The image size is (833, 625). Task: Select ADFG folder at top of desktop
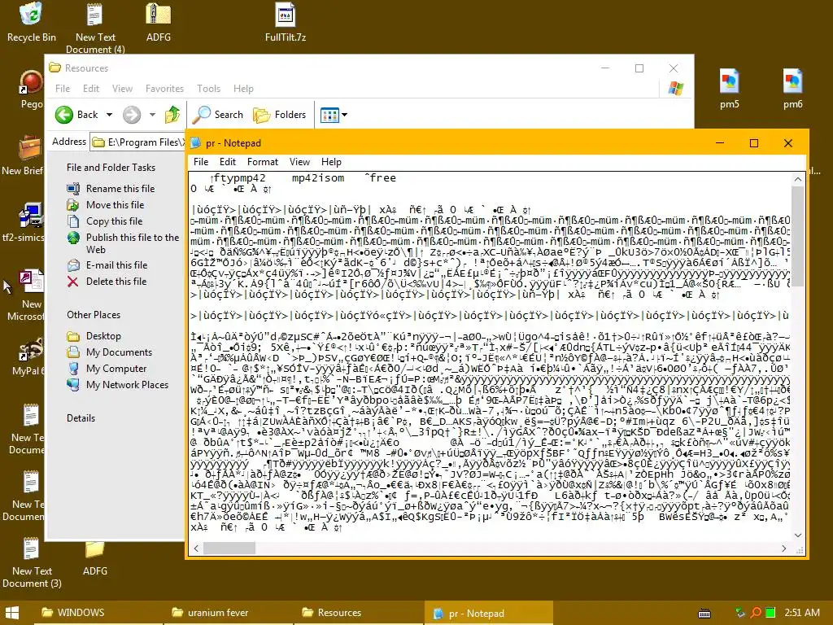click(x=159, y=24)
